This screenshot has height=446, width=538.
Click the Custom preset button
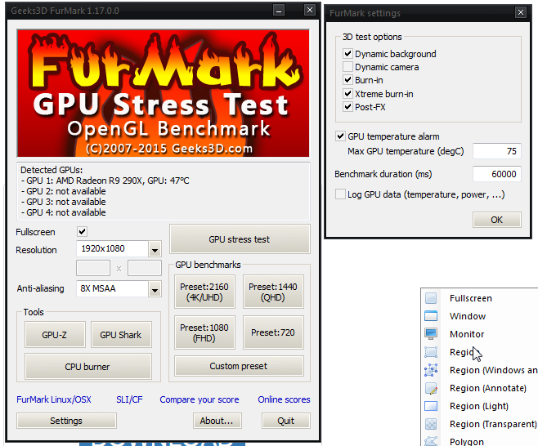point(239,366)
